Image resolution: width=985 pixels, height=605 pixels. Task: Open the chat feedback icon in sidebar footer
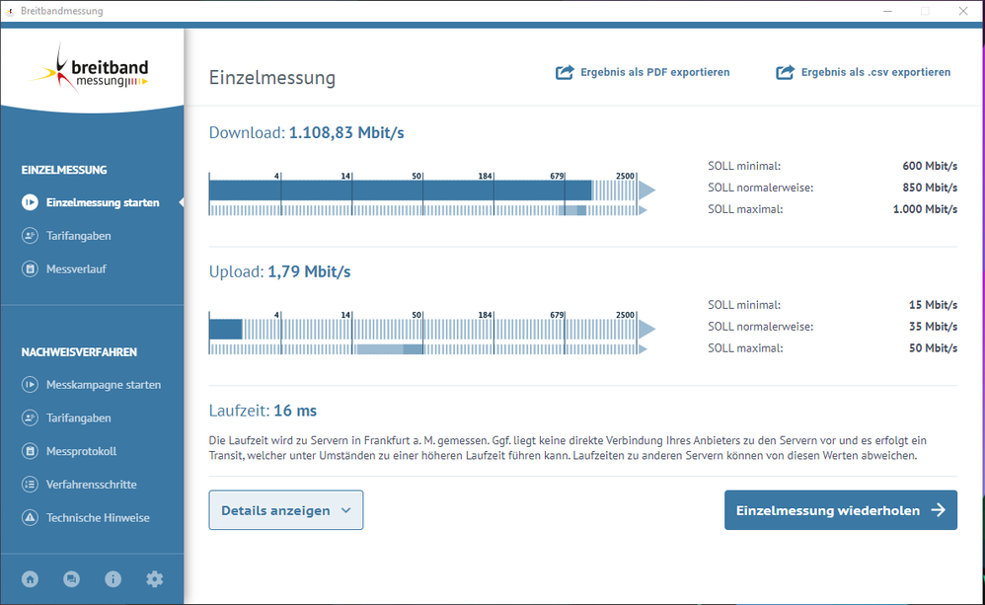[72, 578]
